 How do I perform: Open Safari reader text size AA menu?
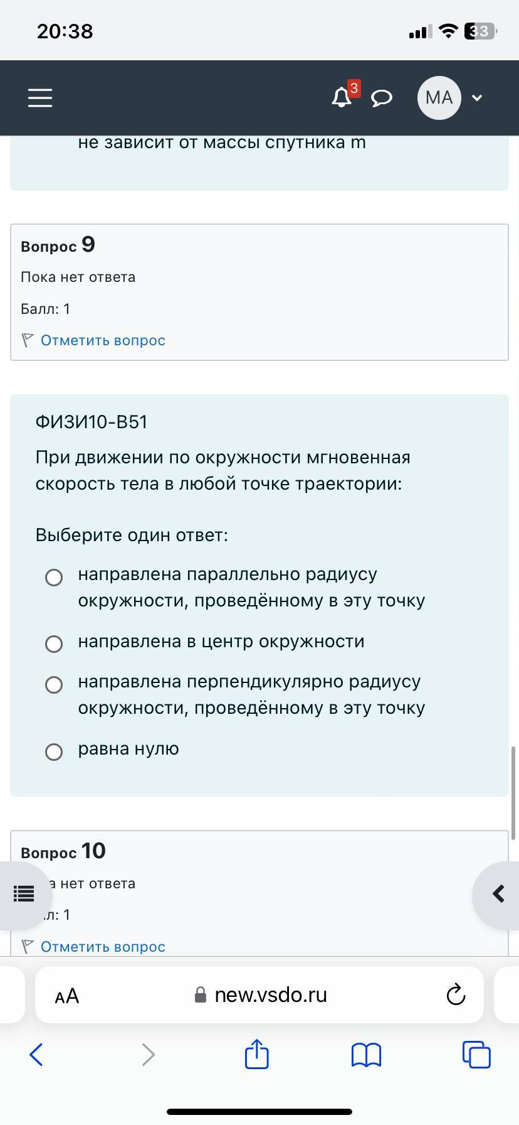coord(67,996)
